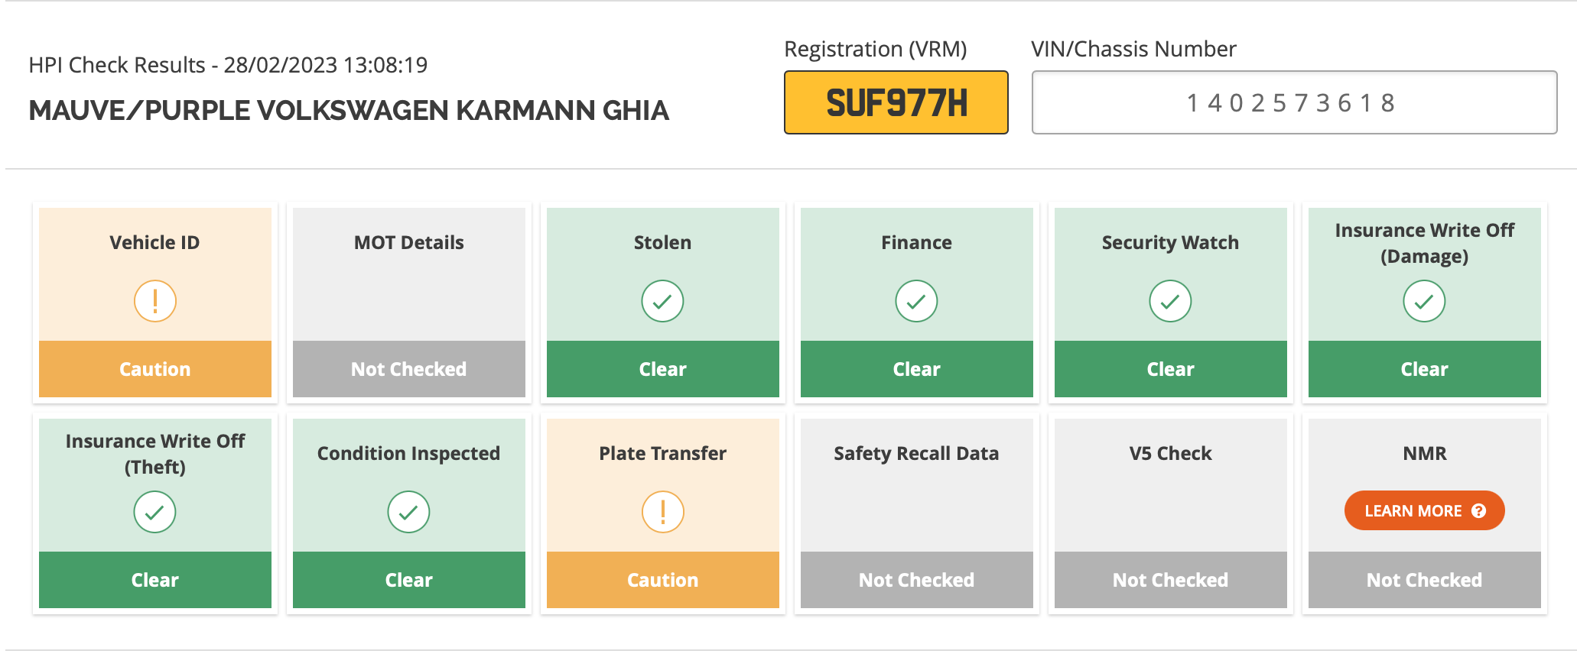Click the Insurance Write Off (Damage) check icon
The width and height of the screenshot is (1577, 654).
pyautogui.click(x=1424, y=301)
